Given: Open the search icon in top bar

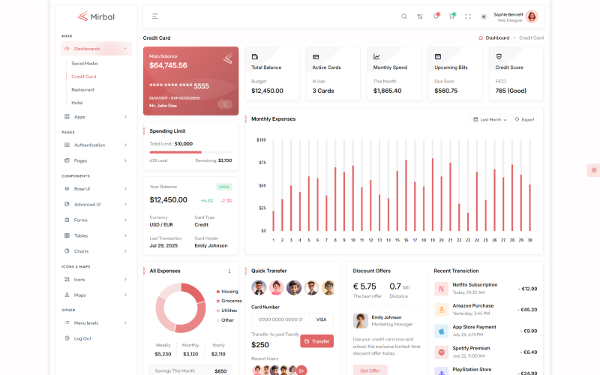Looking at the screenshot, I should coord(403,16).
